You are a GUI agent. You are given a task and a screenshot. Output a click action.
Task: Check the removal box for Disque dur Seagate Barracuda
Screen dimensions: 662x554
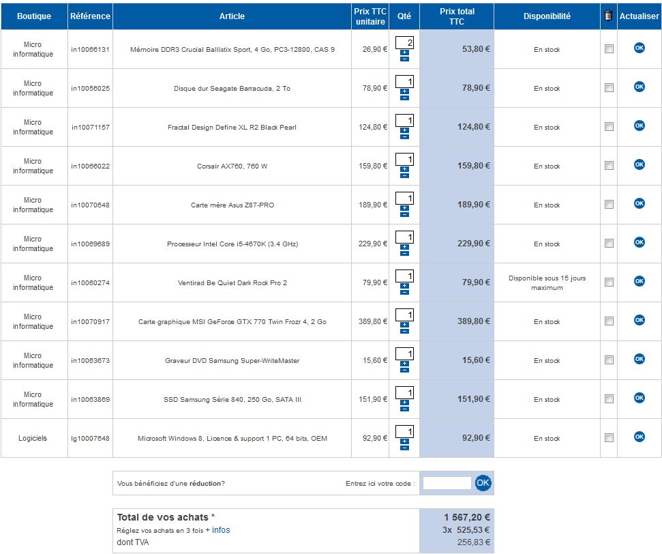(609, 88)
